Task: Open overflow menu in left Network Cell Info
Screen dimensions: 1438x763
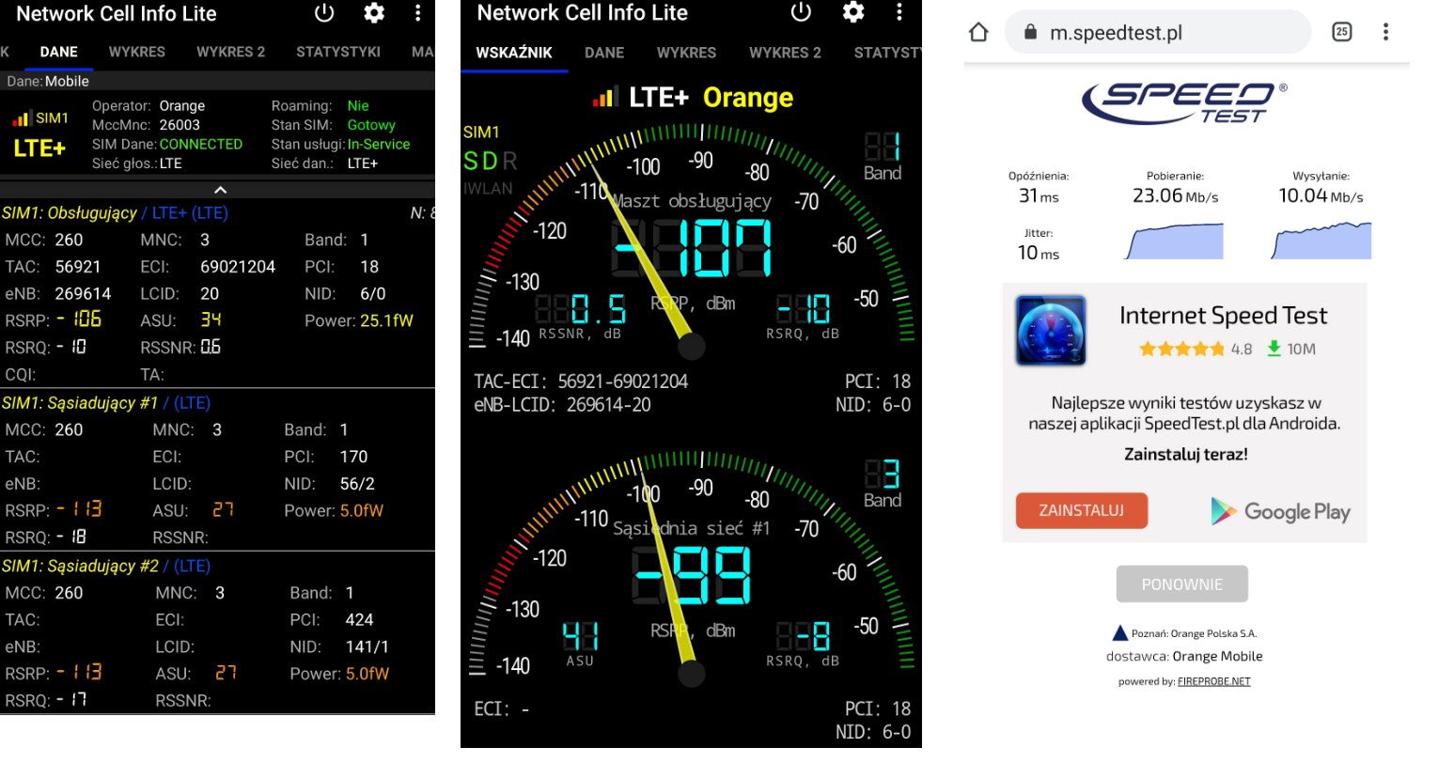Action: pos(418,13)
